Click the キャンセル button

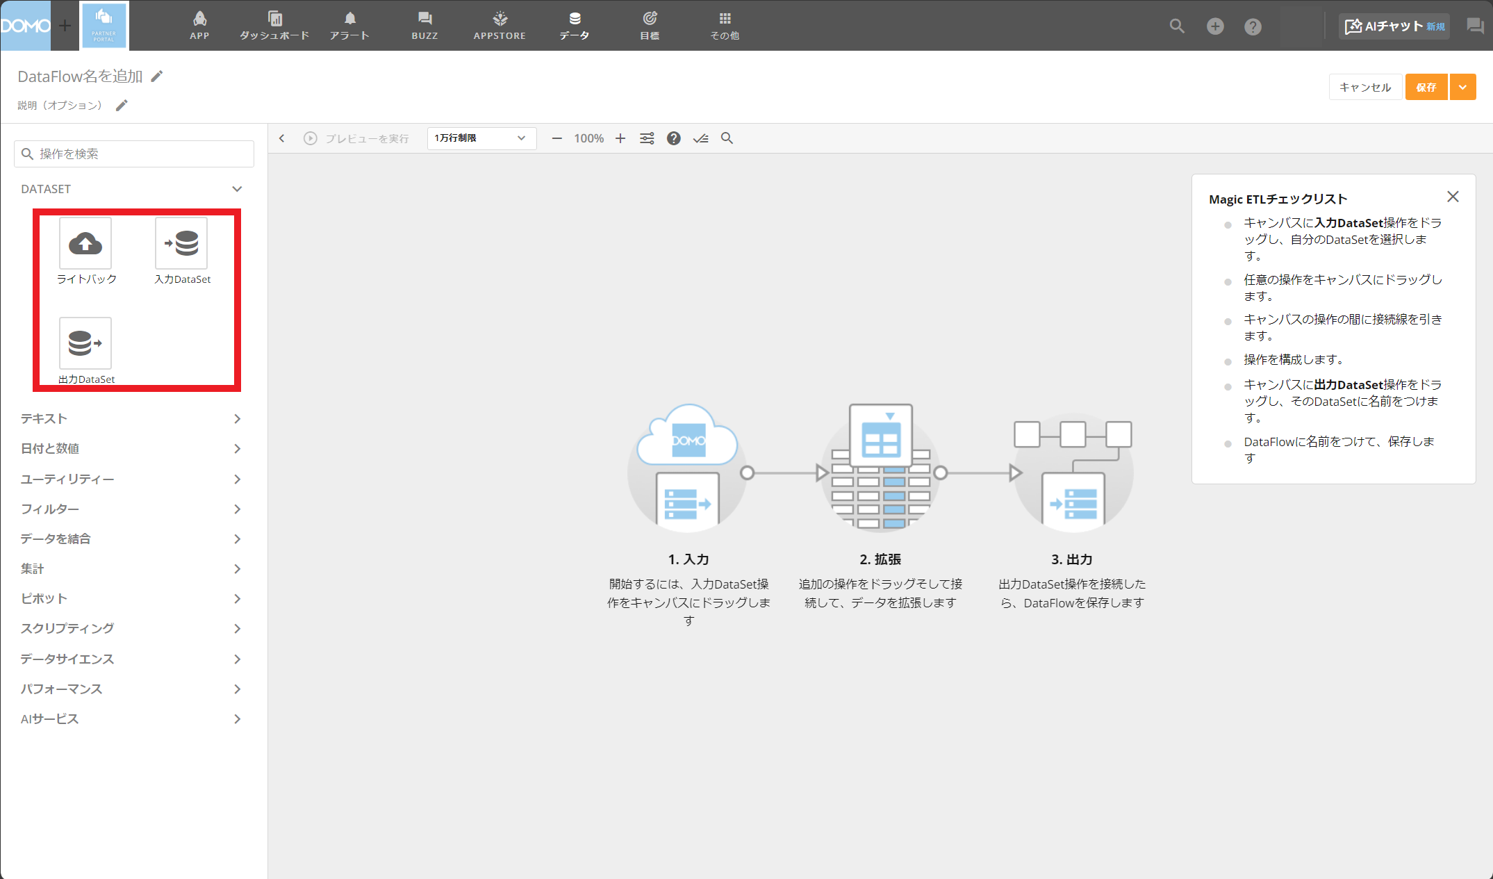coord(1364,88)
